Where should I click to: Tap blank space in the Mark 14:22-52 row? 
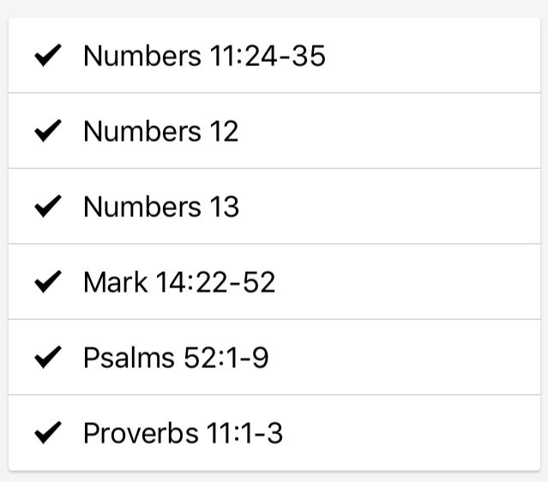click(412, 282)
